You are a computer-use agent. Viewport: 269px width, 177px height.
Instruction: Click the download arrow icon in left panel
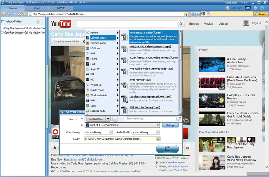point(38,22)
